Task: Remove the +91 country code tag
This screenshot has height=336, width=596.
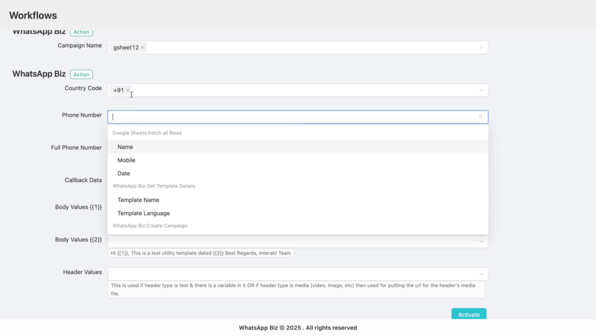Action: 127,90
